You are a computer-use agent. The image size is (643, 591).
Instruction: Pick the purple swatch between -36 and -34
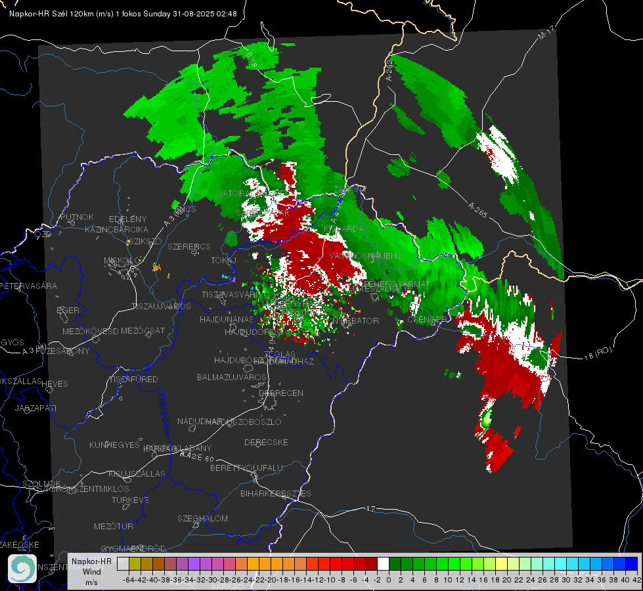(x=182, y=563)
